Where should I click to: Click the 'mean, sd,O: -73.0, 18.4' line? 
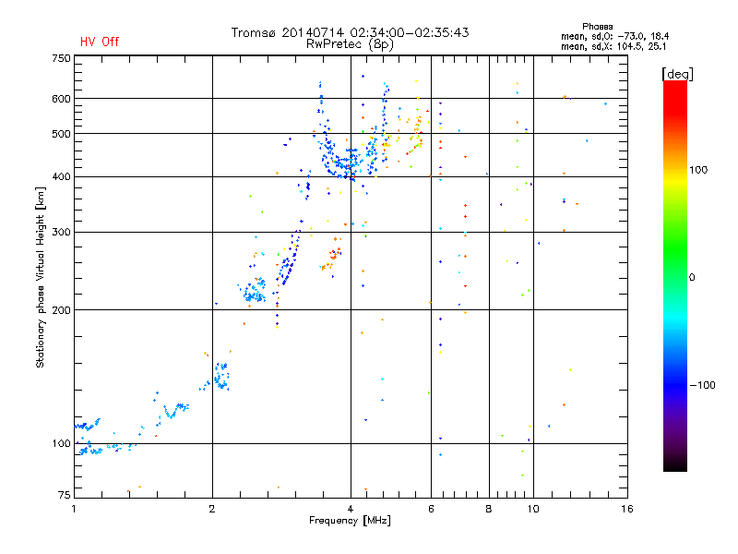[614, 36]
